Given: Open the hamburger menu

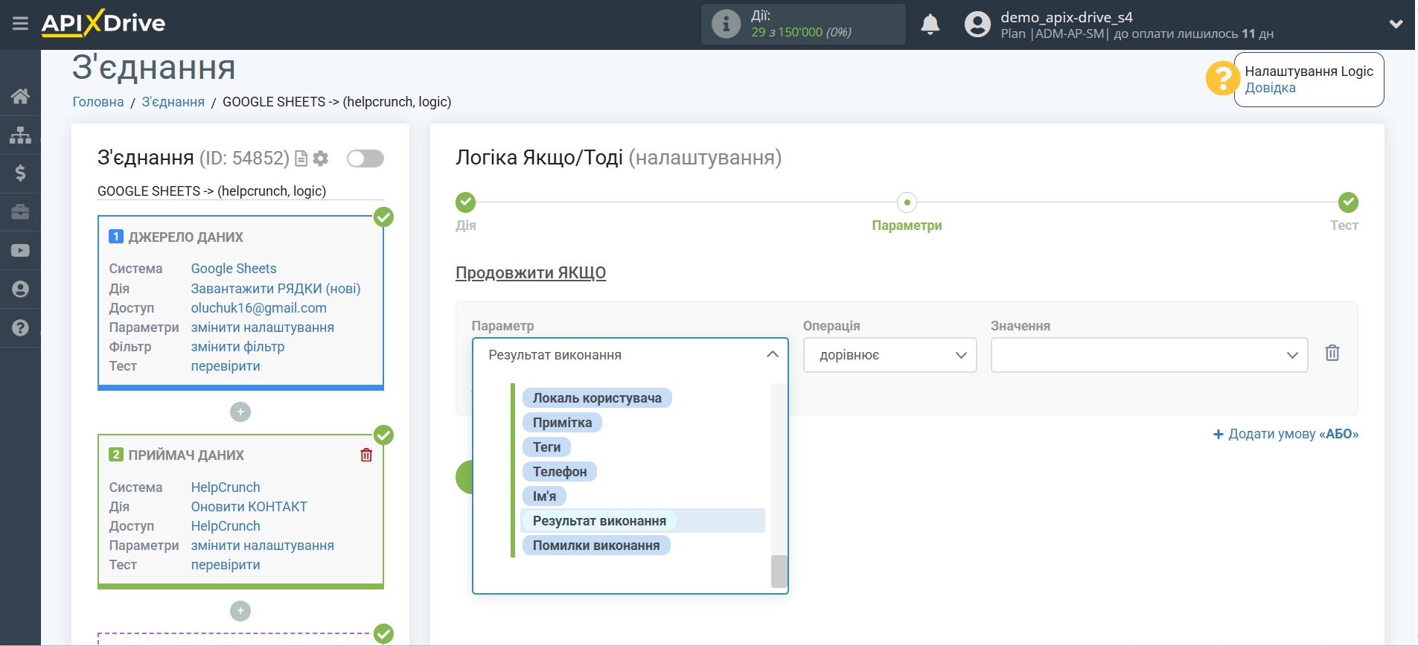Looking at the screenshot, I should [20, 24].
